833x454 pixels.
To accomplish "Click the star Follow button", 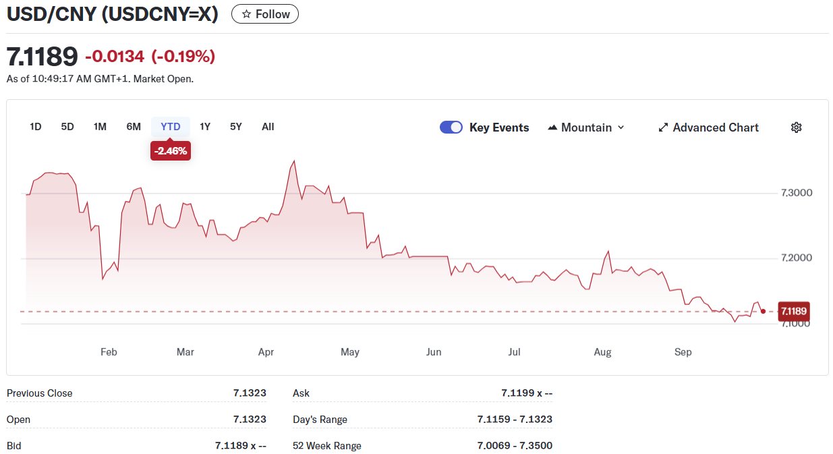I will click(265, 14).
